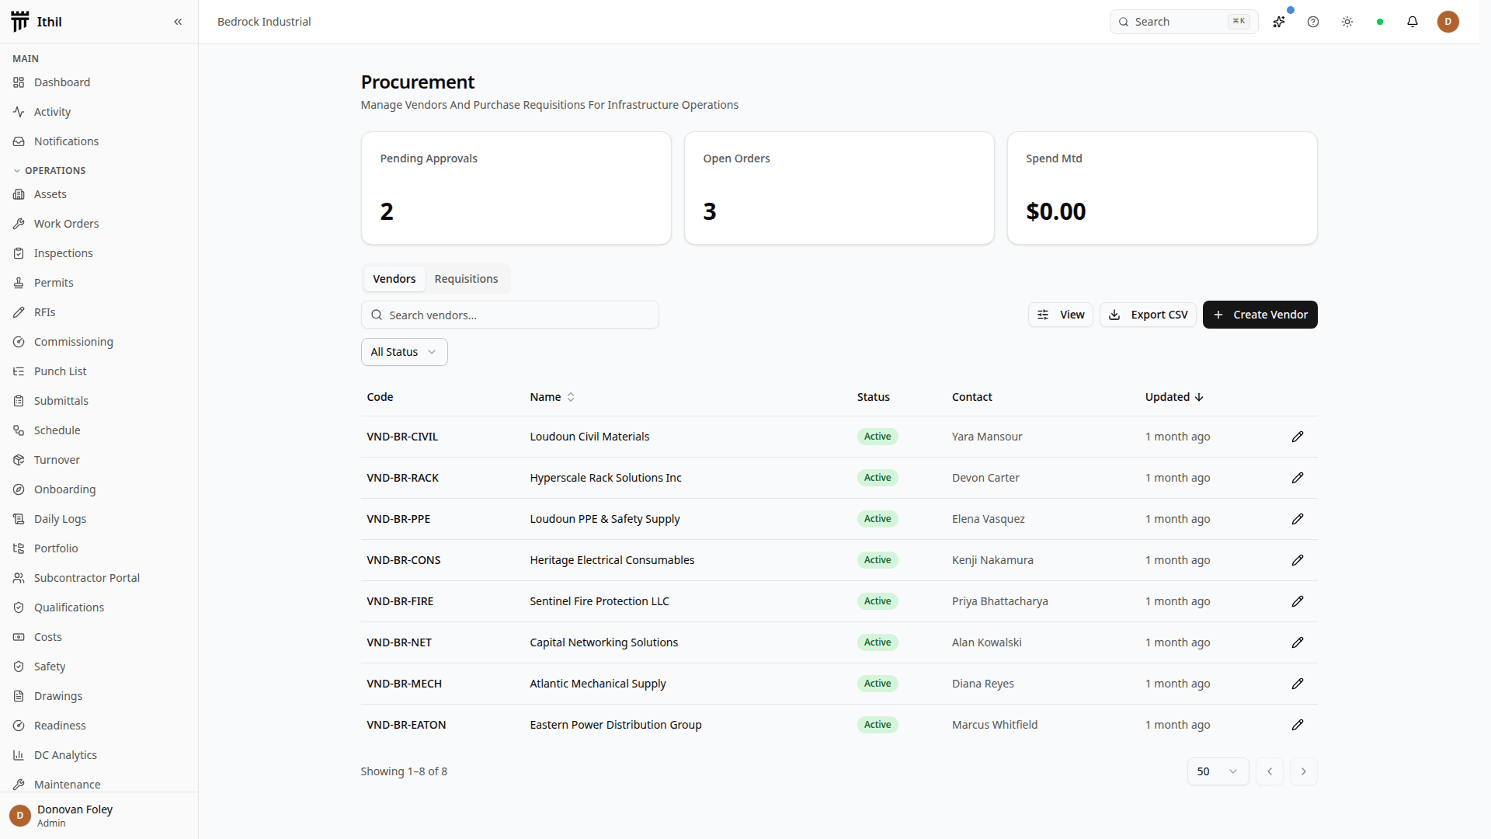
Task: Collapse the OPERATIONS section
Action: 49,170
